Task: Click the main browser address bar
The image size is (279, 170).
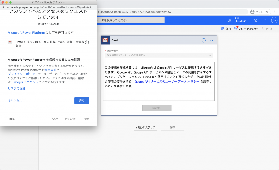Action: pyautogui.click(x=172, y=12)
